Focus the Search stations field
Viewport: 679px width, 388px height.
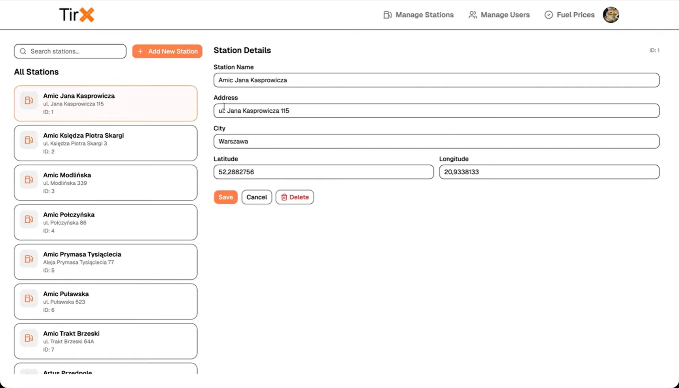[x=70, y=51]
